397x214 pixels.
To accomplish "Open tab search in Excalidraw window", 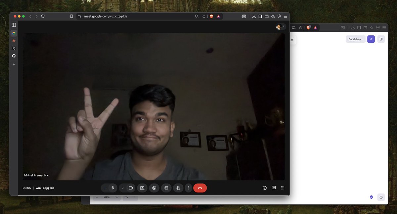I will point(343,28).
